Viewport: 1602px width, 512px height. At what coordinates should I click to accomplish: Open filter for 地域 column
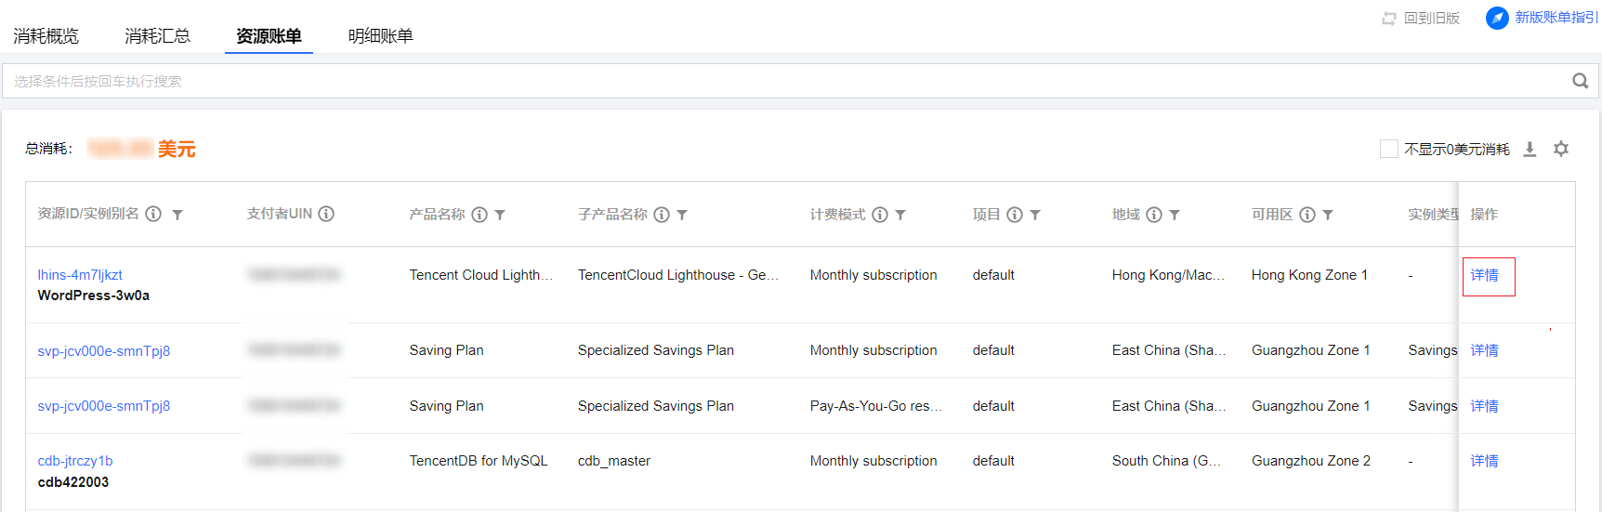1175,215
